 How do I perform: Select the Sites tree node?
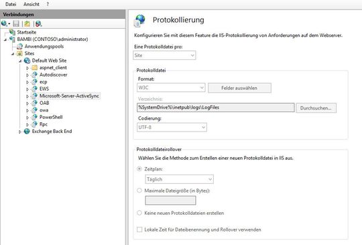tap(29, 54)
